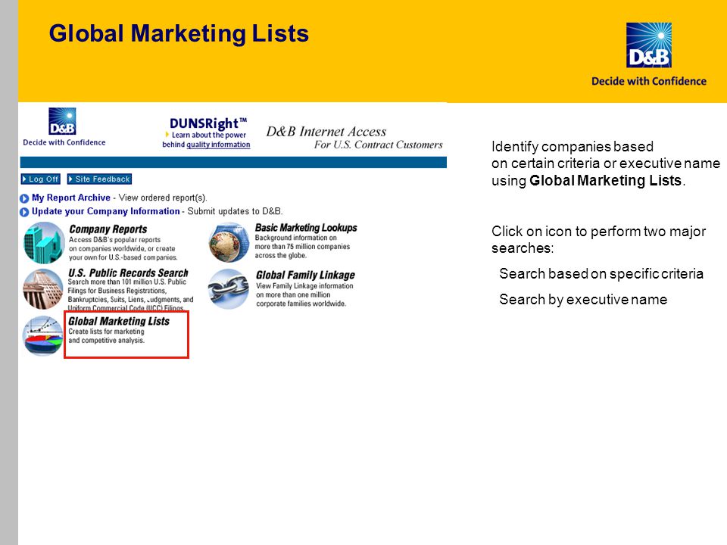This screenshot has width=727, height=545.
Task: Click 'corporate families worldwide.' text
Action: tap(301, 304)
